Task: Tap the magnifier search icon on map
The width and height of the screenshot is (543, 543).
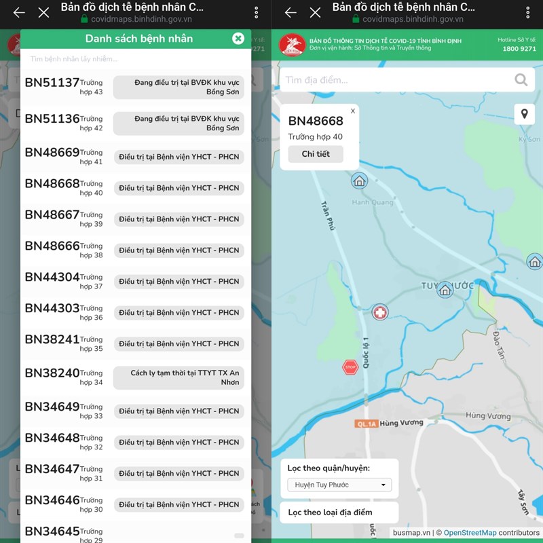Action: click(521, 80)
